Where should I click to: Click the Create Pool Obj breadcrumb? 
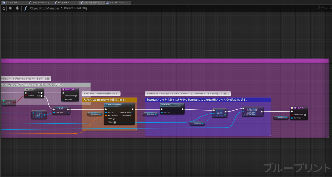(x=75, y=8)
